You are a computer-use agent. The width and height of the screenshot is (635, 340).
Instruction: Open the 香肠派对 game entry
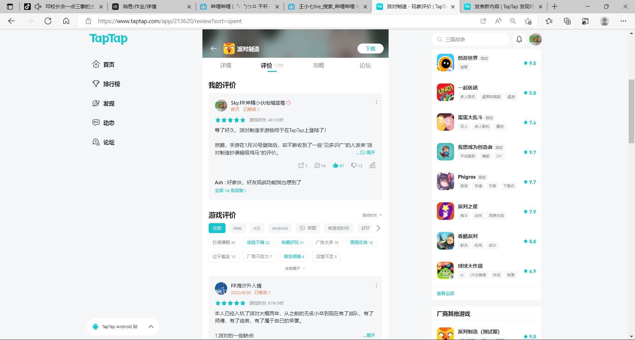pyautogui.click(x=486, y=241)
